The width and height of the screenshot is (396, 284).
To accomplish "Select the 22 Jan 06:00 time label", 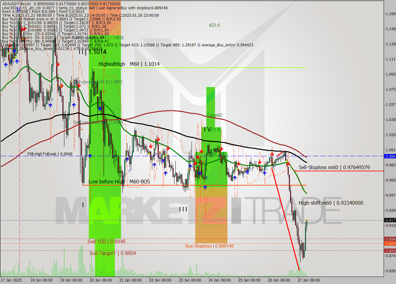I will click(x=160, y=280).
